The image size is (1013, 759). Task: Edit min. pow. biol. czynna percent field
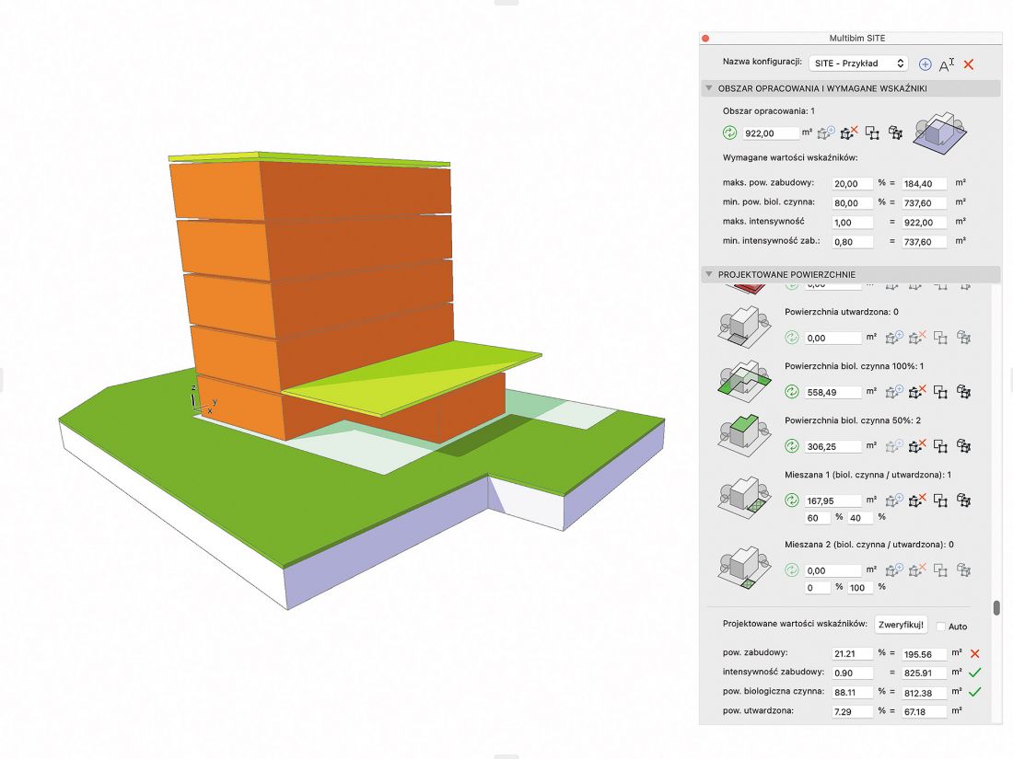click(x=852, y=203)
